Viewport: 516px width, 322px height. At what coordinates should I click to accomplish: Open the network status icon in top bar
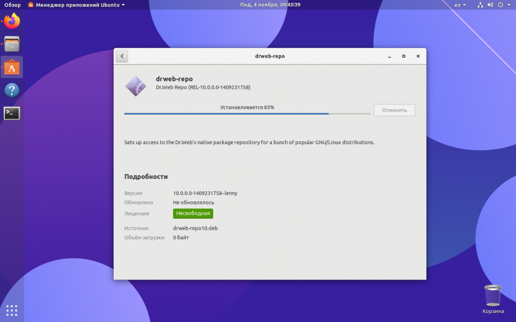480,5
